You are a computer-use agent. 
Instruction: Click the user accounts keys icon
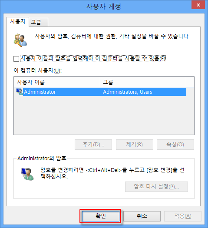(x=20, y=40)
